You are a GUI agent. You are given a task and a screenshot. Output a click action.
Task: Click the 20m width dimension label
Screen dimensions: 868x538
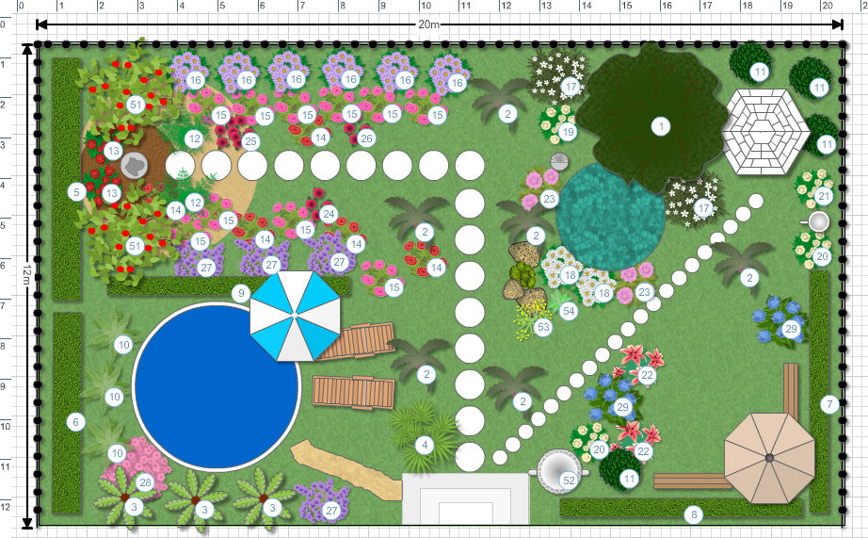point(429,24)
